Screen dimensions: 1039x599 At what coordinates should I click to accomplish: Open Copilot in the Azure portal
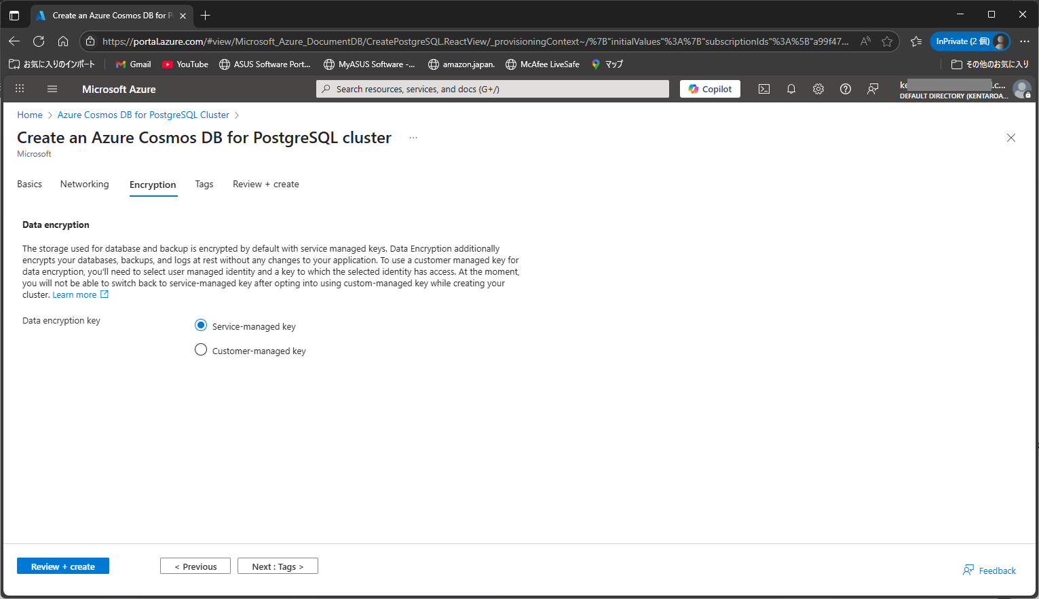point(710,88)
